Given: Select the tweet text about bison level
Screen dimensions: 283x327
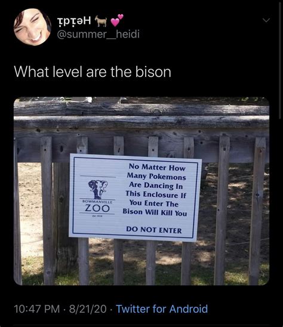Looking at the screenshot, I should click(x=93, y=72).
